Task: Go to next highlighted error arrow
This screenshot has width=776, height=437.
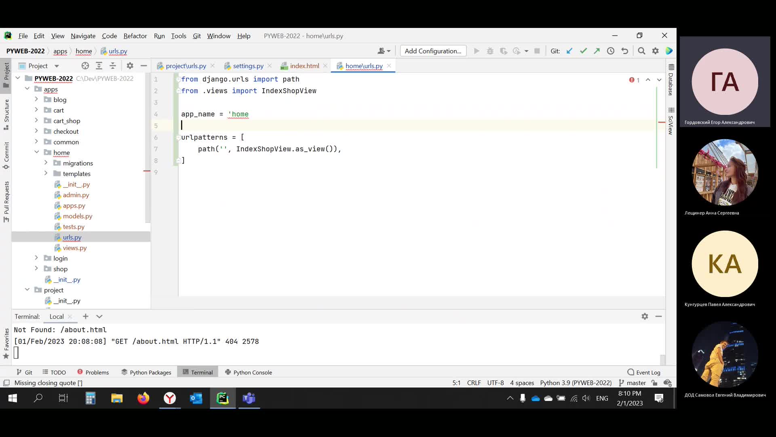Action: point(659,80)
